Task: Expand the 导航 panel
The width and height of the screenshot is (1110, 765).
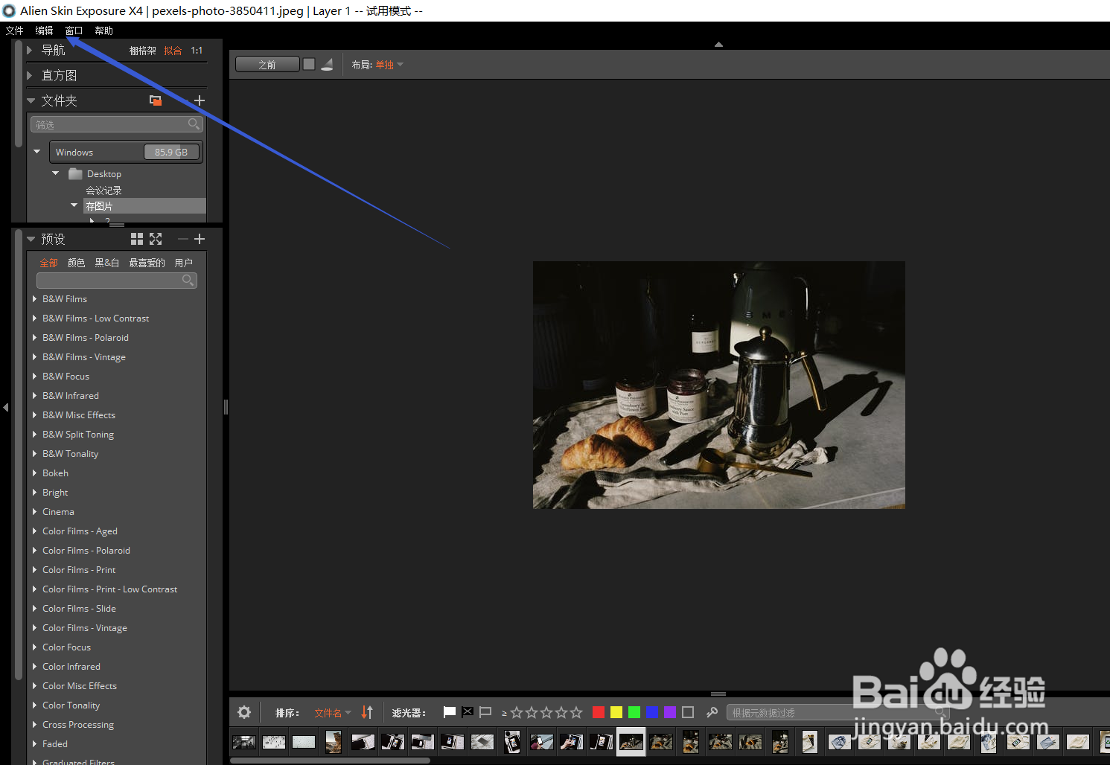Action: tap(30, 50)
